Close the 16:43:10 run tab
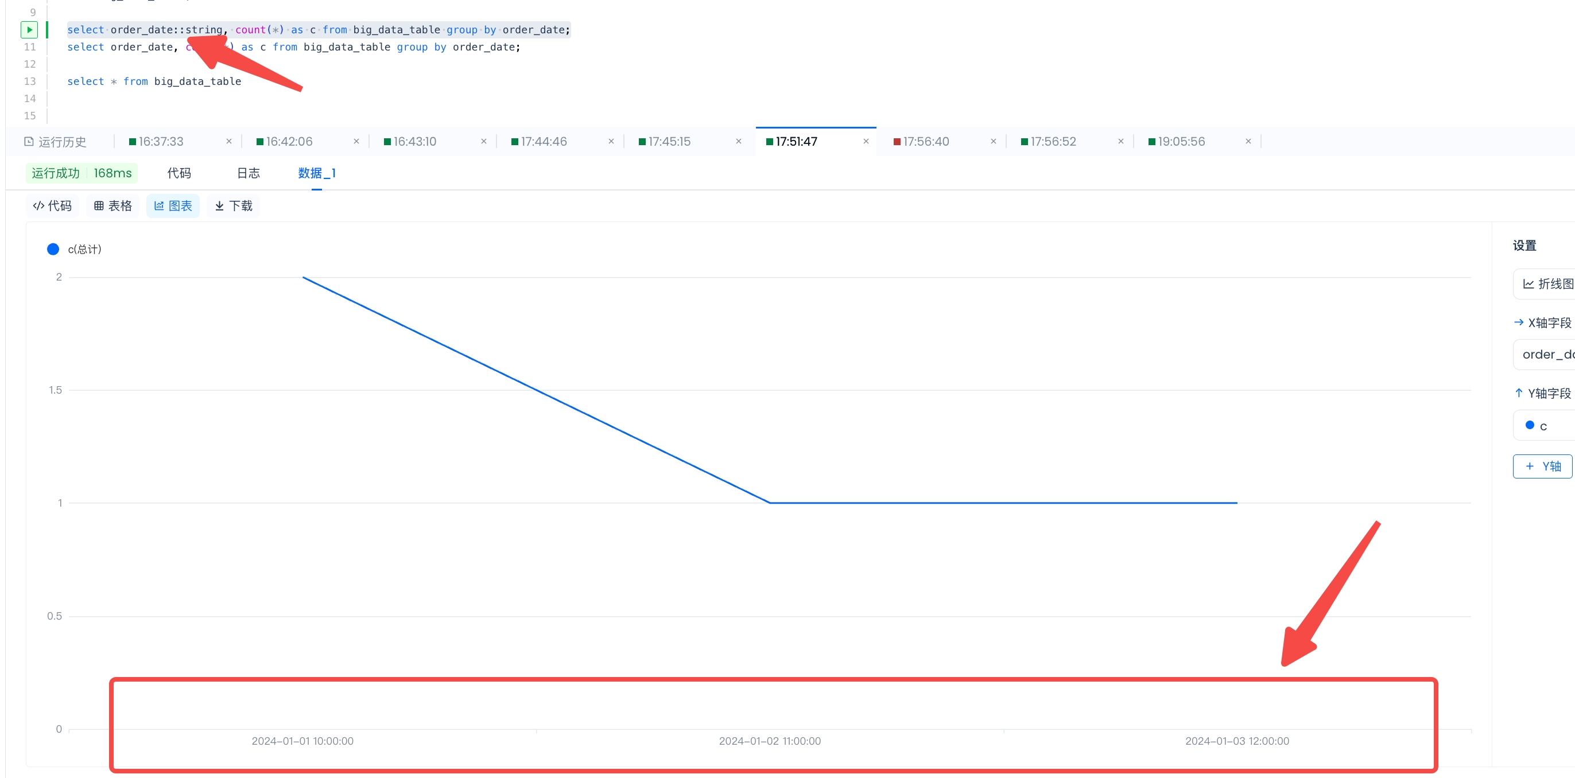This screenshot has height=778, width=1575. 484,142
